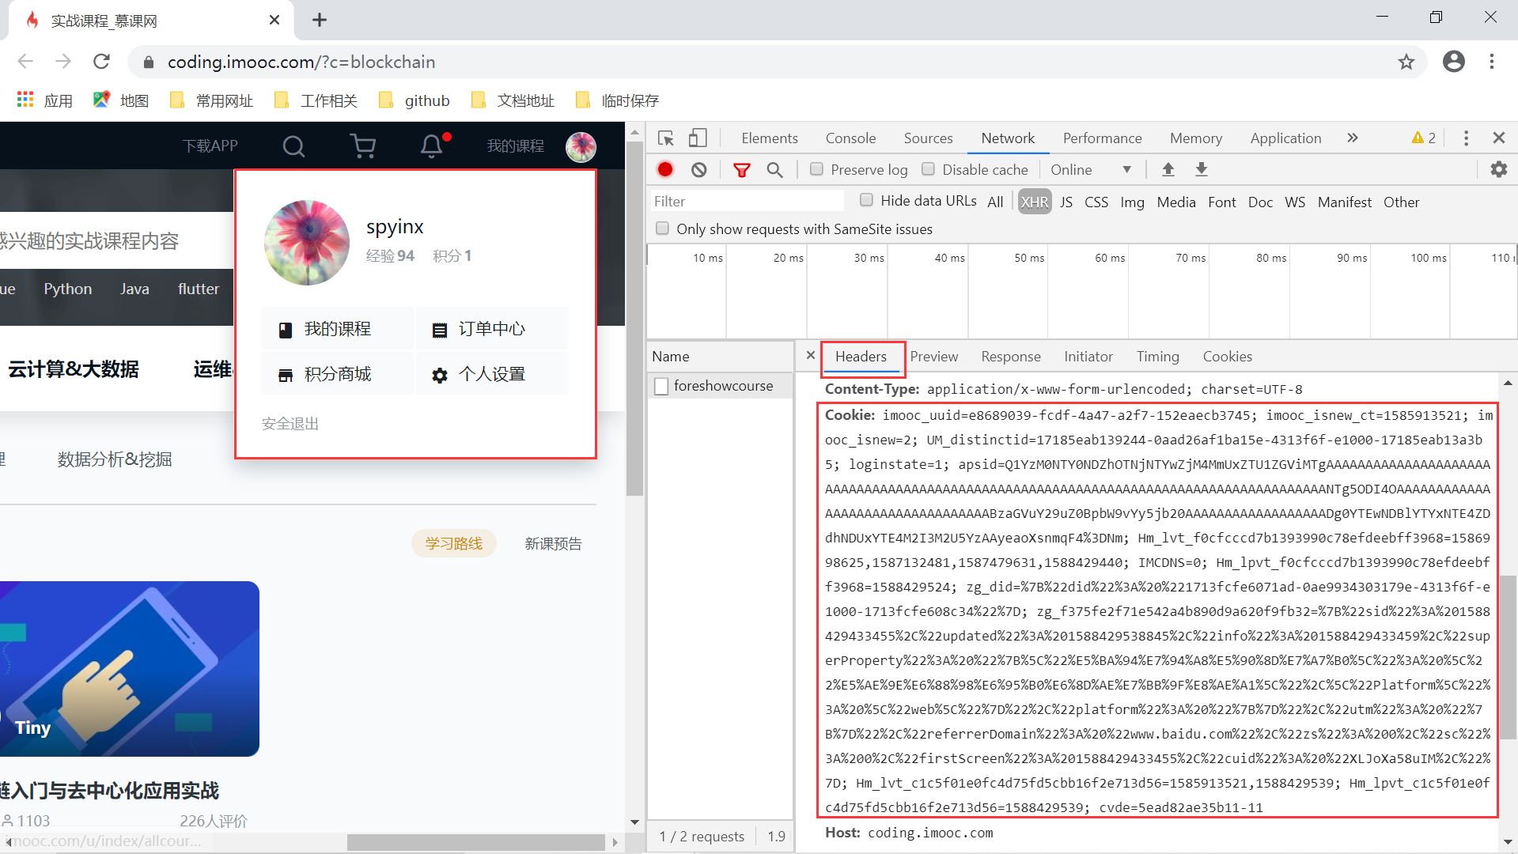Select the JS filter type
The image size is (1518, 854).
tap(1066, 202)
